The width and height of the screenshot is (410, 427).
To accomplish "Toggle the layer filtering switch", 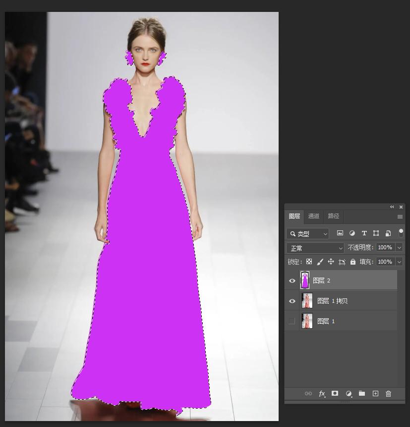I will pos(401,233).
